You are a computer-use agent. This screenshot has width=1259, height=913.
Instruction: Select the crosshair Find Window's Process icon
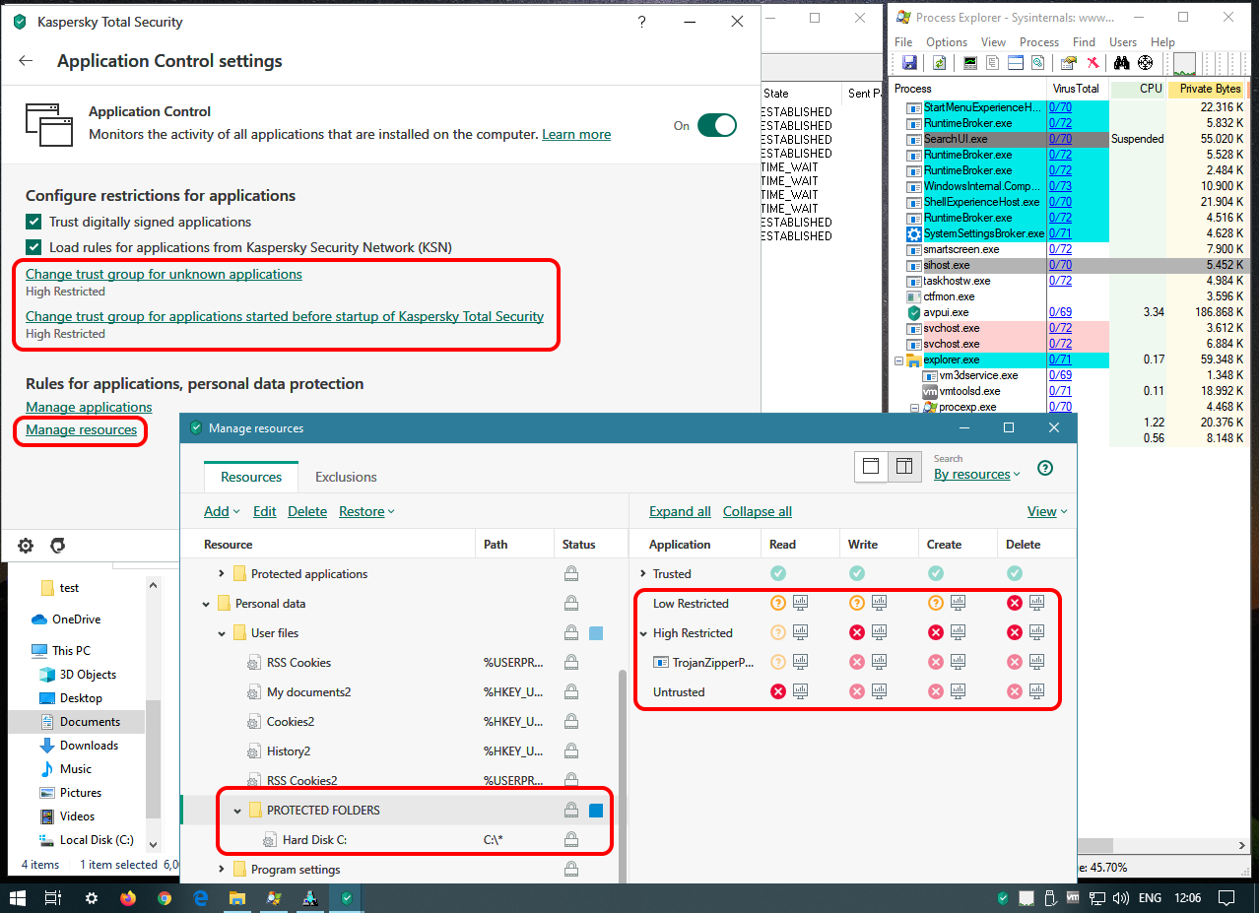tap(1145, 63)
